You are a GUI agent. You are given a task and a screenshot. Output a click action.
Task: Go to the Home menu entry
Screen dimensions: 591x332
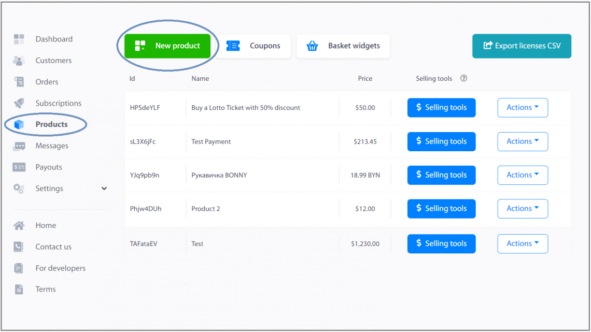click(46, 225)
